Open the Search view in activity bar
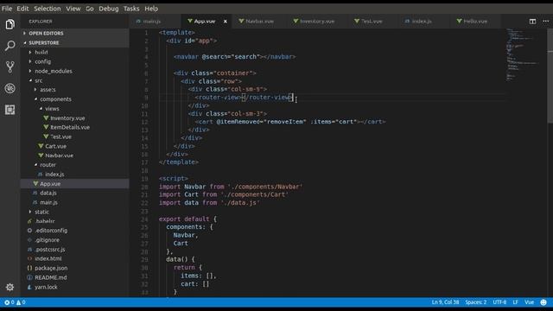This screenshot has height=311, width=553. click(10, 46)
